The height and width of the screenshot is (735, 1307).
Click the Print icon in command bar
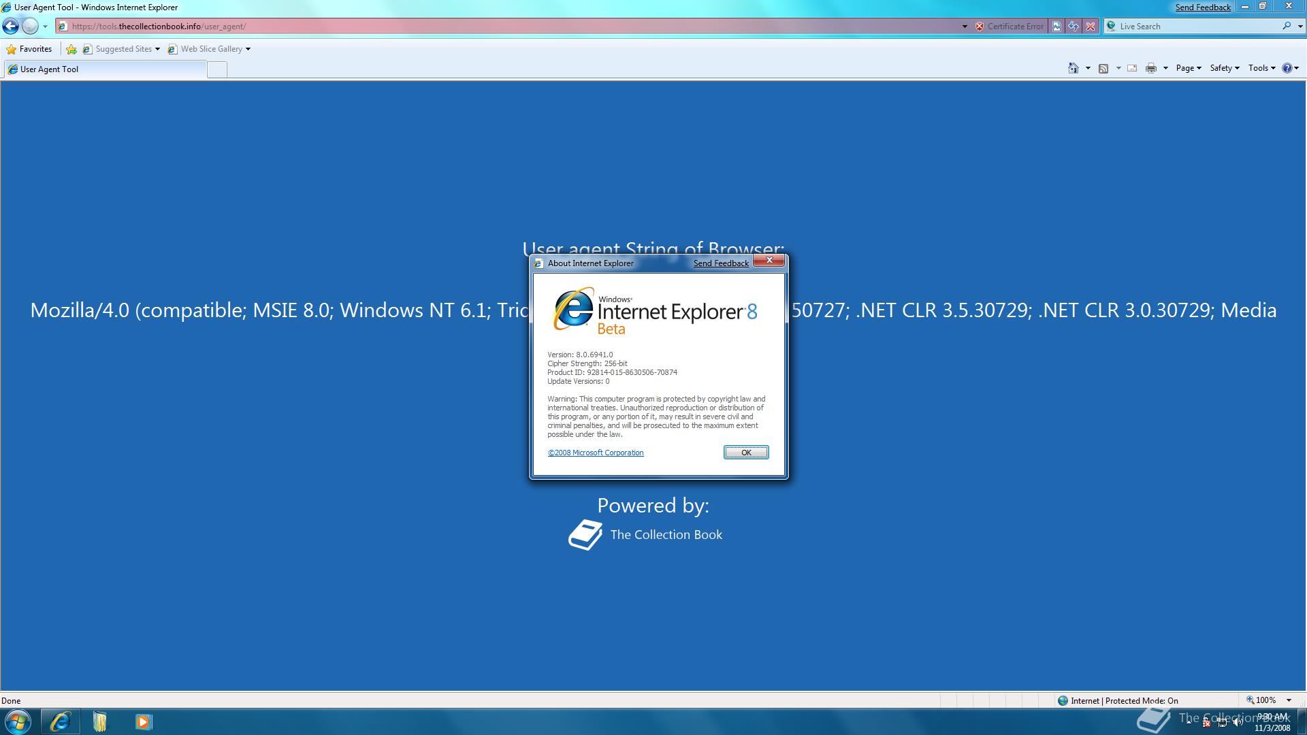[x=1151, y=68]
